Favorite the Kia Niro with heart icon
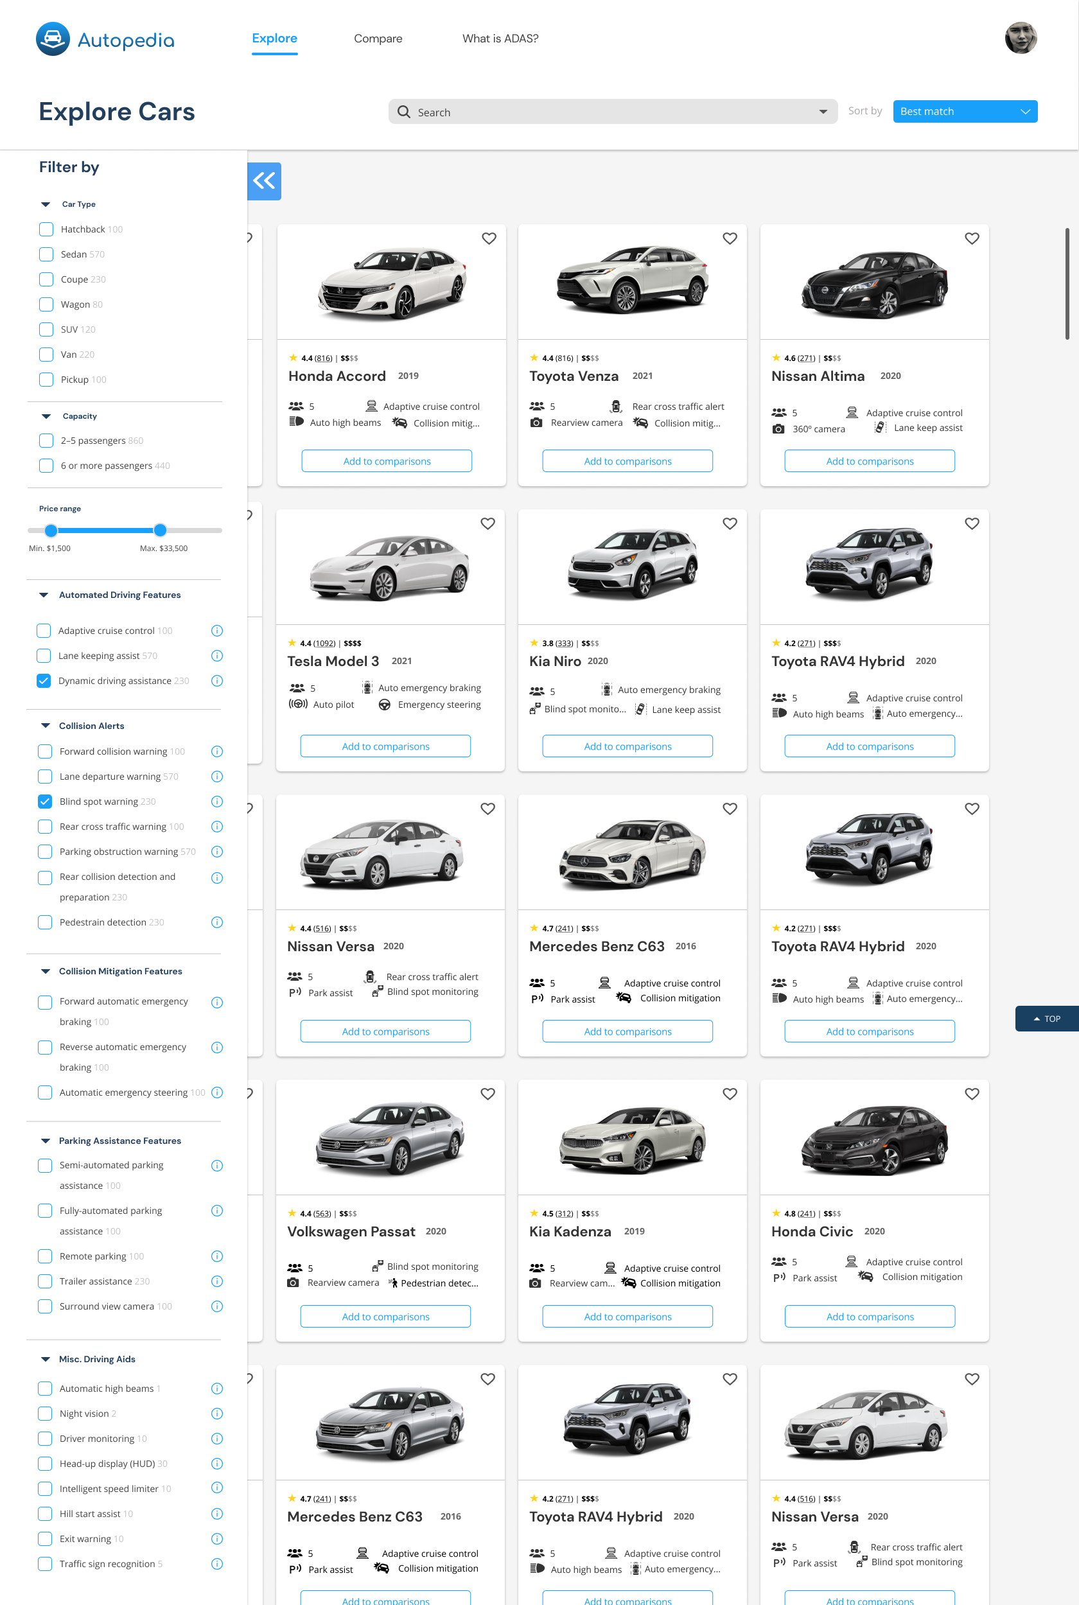The image size is (1079, 1605). [x=730, y=523]
